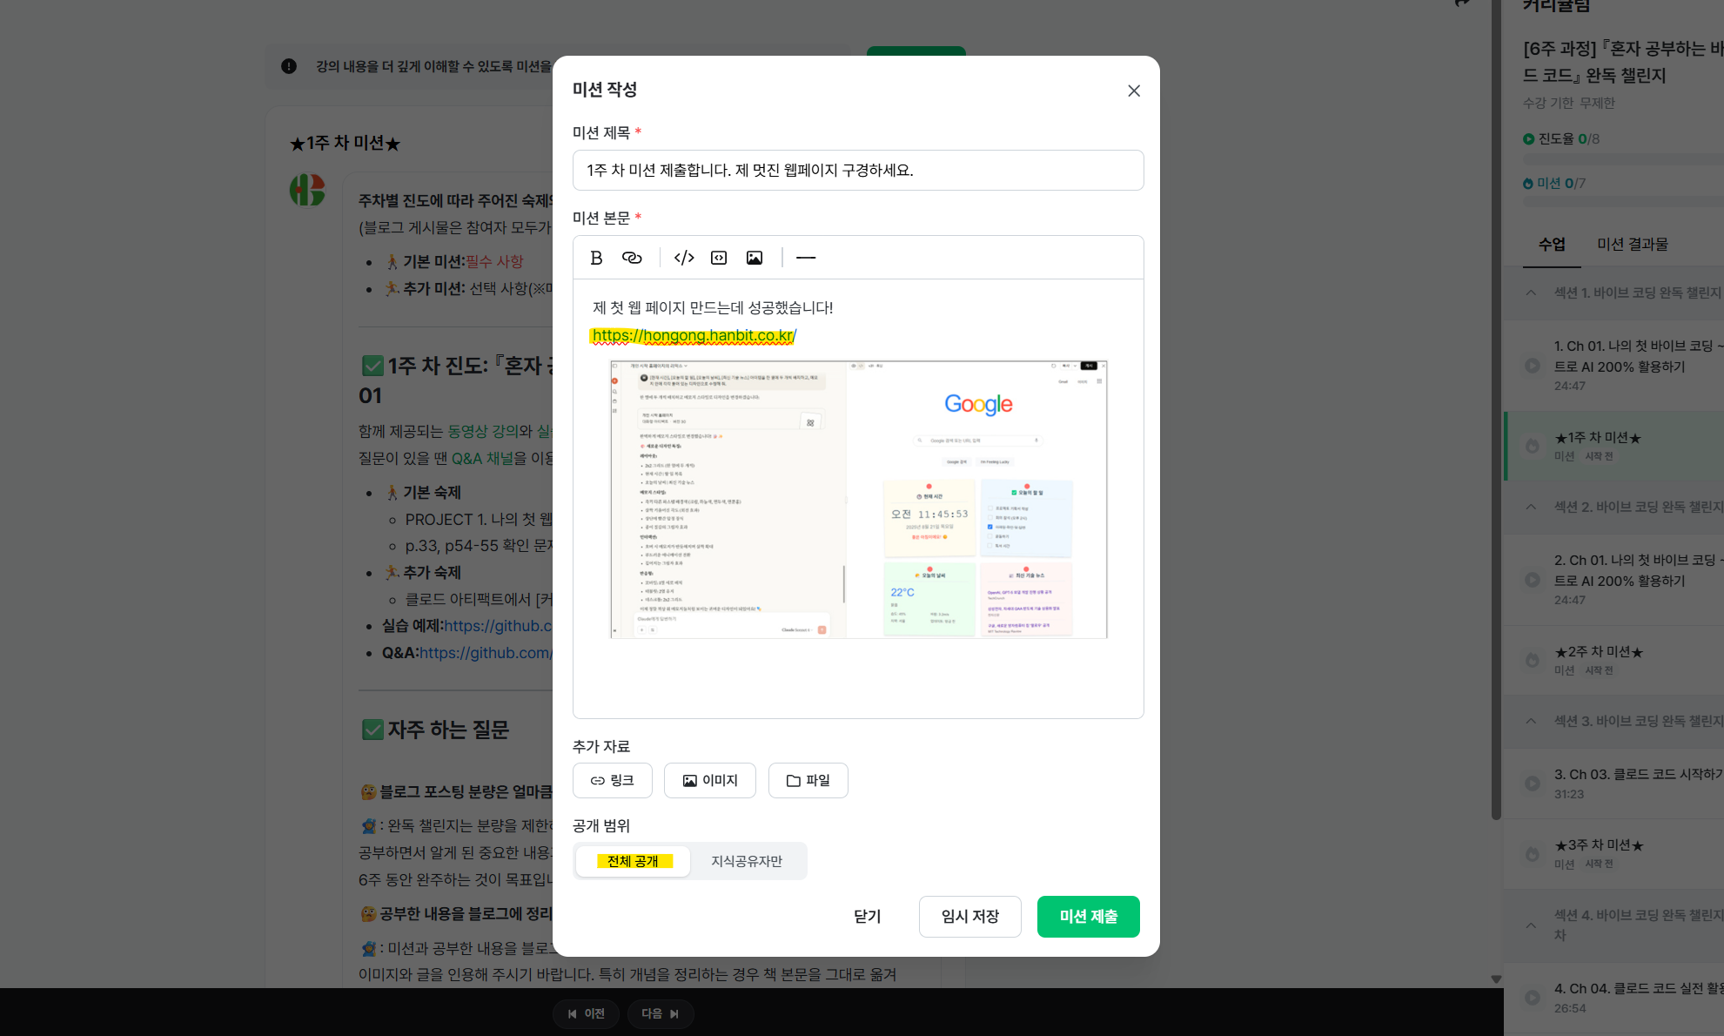Switch to the 미션 결과물 tab
The width and height of the screenshot is (1724, 1036).
1632,245
